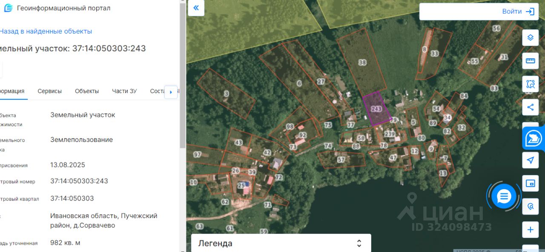Click the Землепользование value

[x=81, y=140]
